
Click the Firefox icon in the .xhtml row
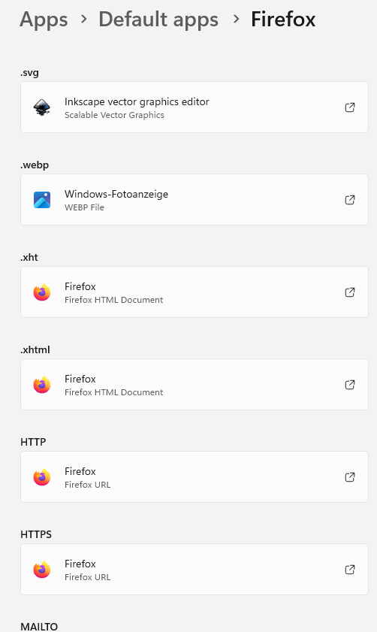click(x=42, y=385)
